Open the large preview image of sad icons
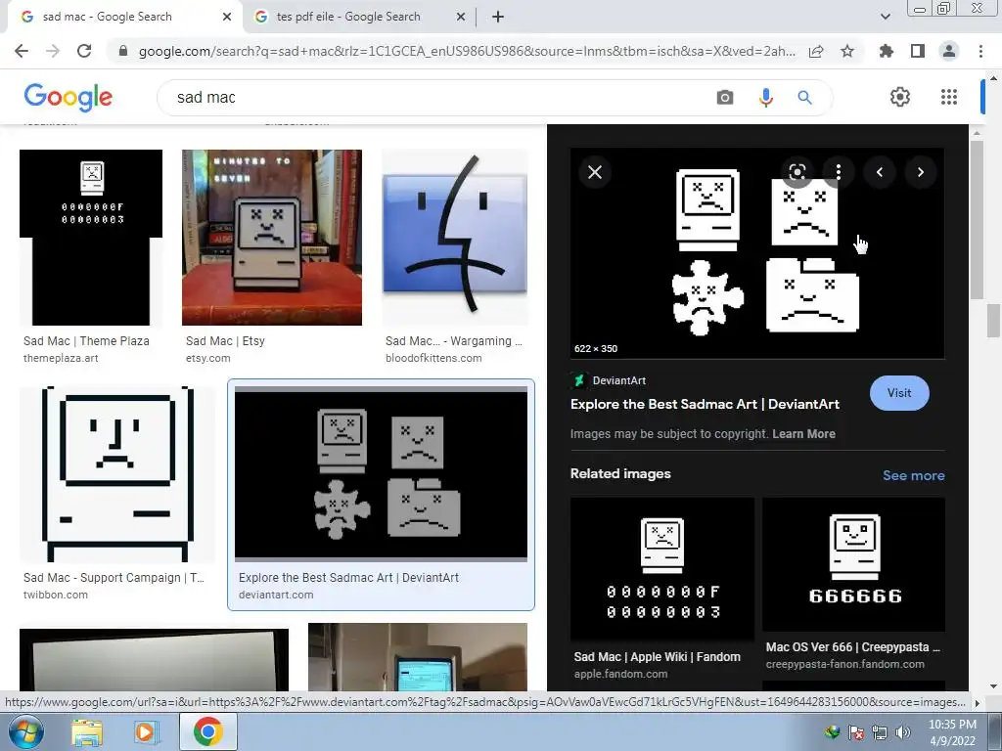The width and height of the screenshot is (1002, 751). (x=757, y=253)
